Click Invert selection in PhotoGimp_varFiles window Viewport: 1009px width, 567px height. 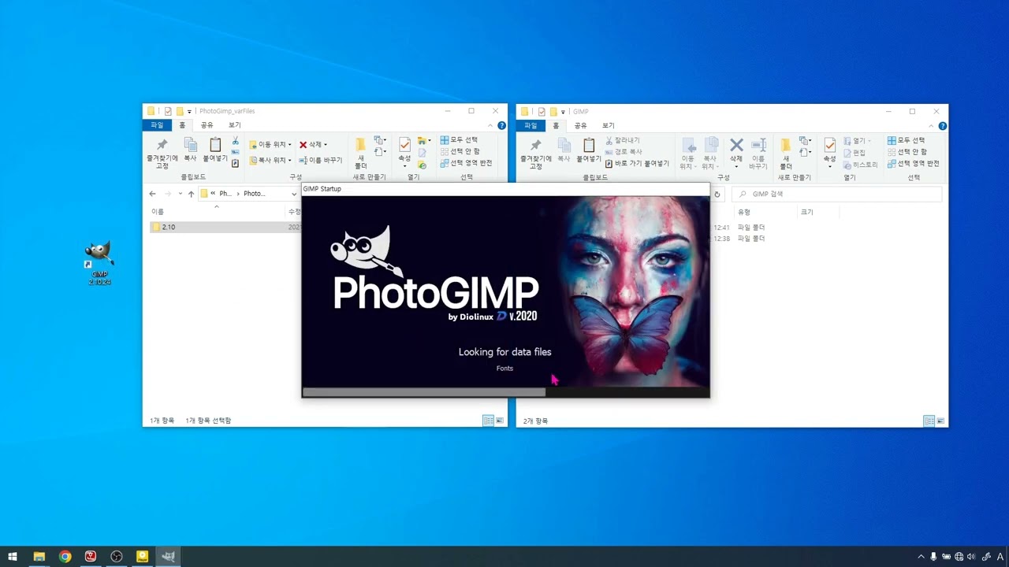[x=466, y=163]
